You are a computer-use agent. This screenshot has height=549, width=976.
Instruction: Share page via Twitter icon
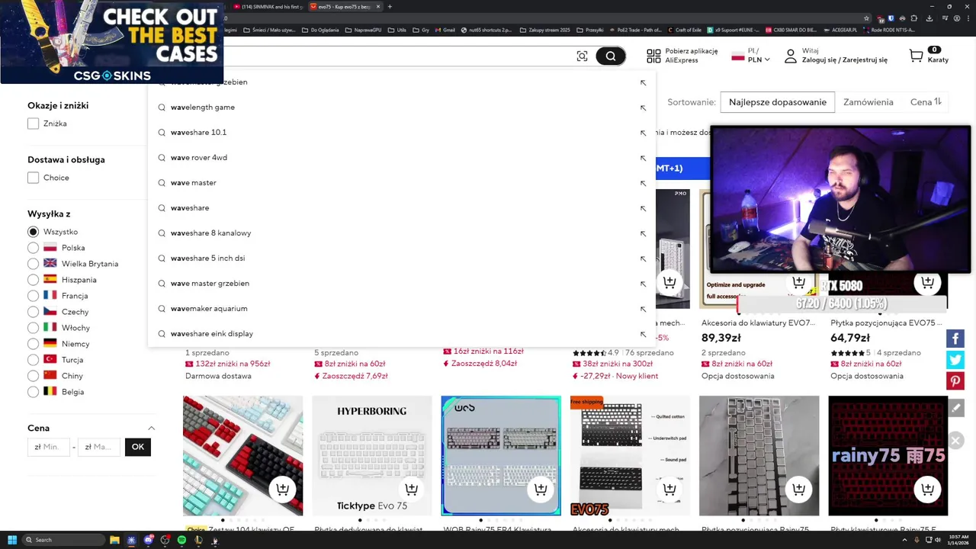(x=955, y=360)
